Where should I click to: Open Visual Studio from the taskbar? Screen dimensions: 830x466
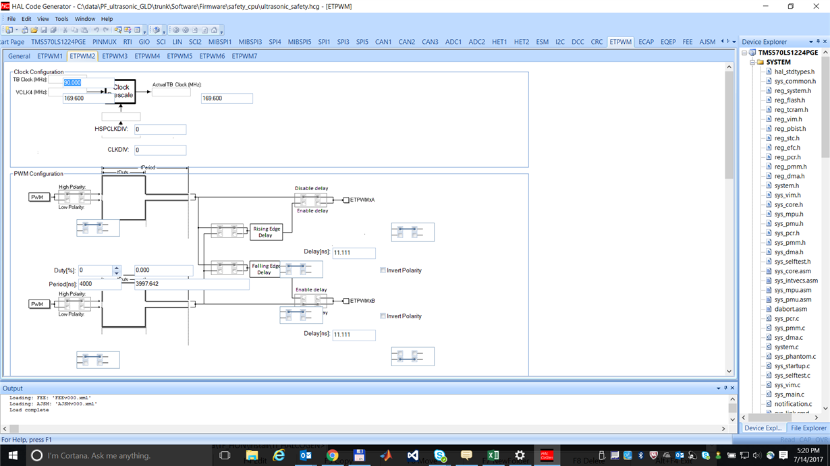point(413,455)
